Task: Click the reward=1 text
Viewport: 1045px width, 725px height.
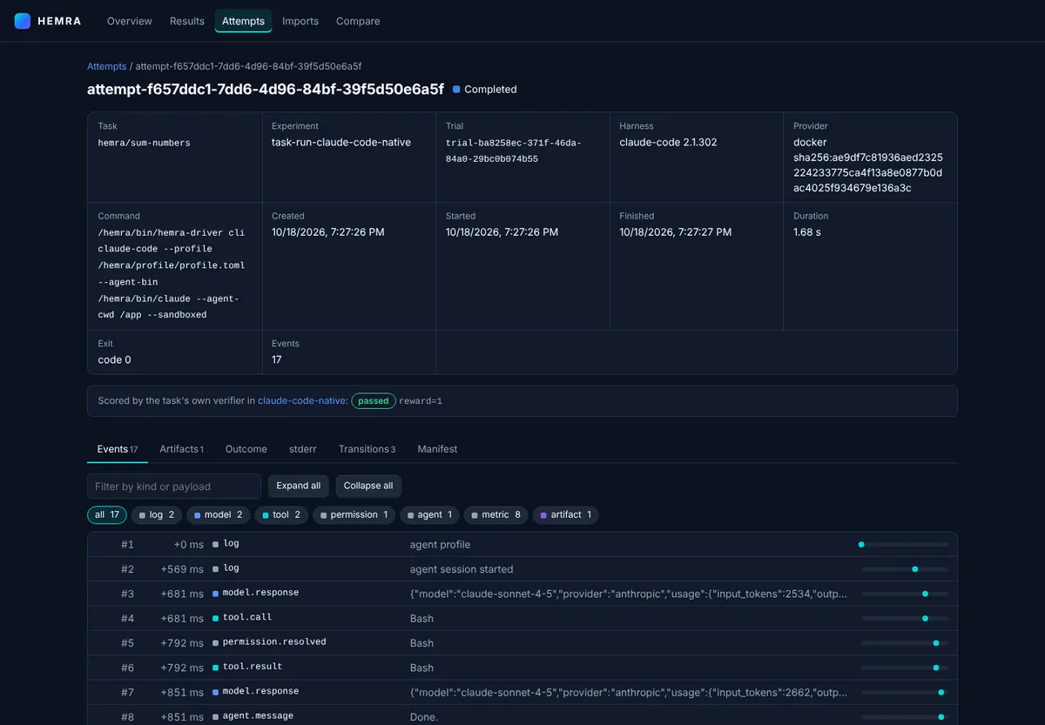Action: [x=421, y=401]
